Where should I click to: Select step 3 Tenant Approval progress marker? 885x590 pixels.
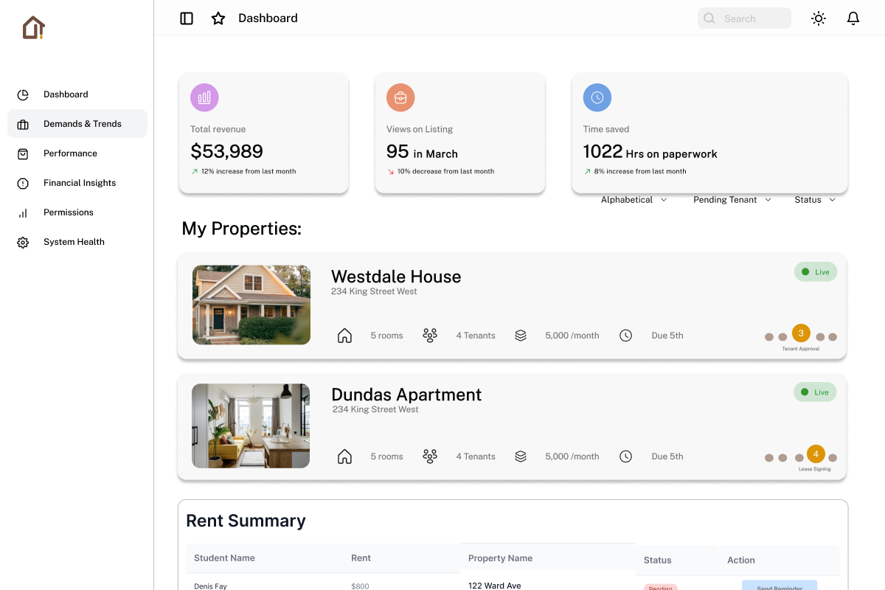pyautogui.click(x=801, y=333)
